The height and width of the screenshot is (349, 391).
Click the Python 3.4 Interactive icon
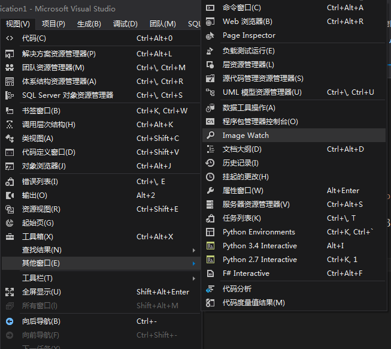pyautogui.click(x=210, y=246)
